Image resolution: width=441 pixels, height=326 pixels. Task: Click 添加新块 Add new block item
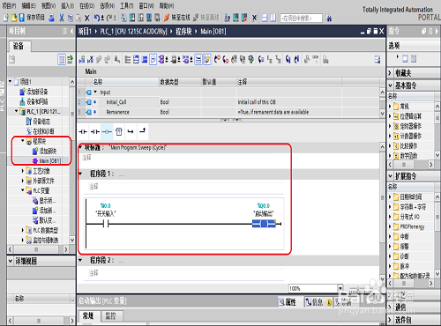(x=44, y=151)
